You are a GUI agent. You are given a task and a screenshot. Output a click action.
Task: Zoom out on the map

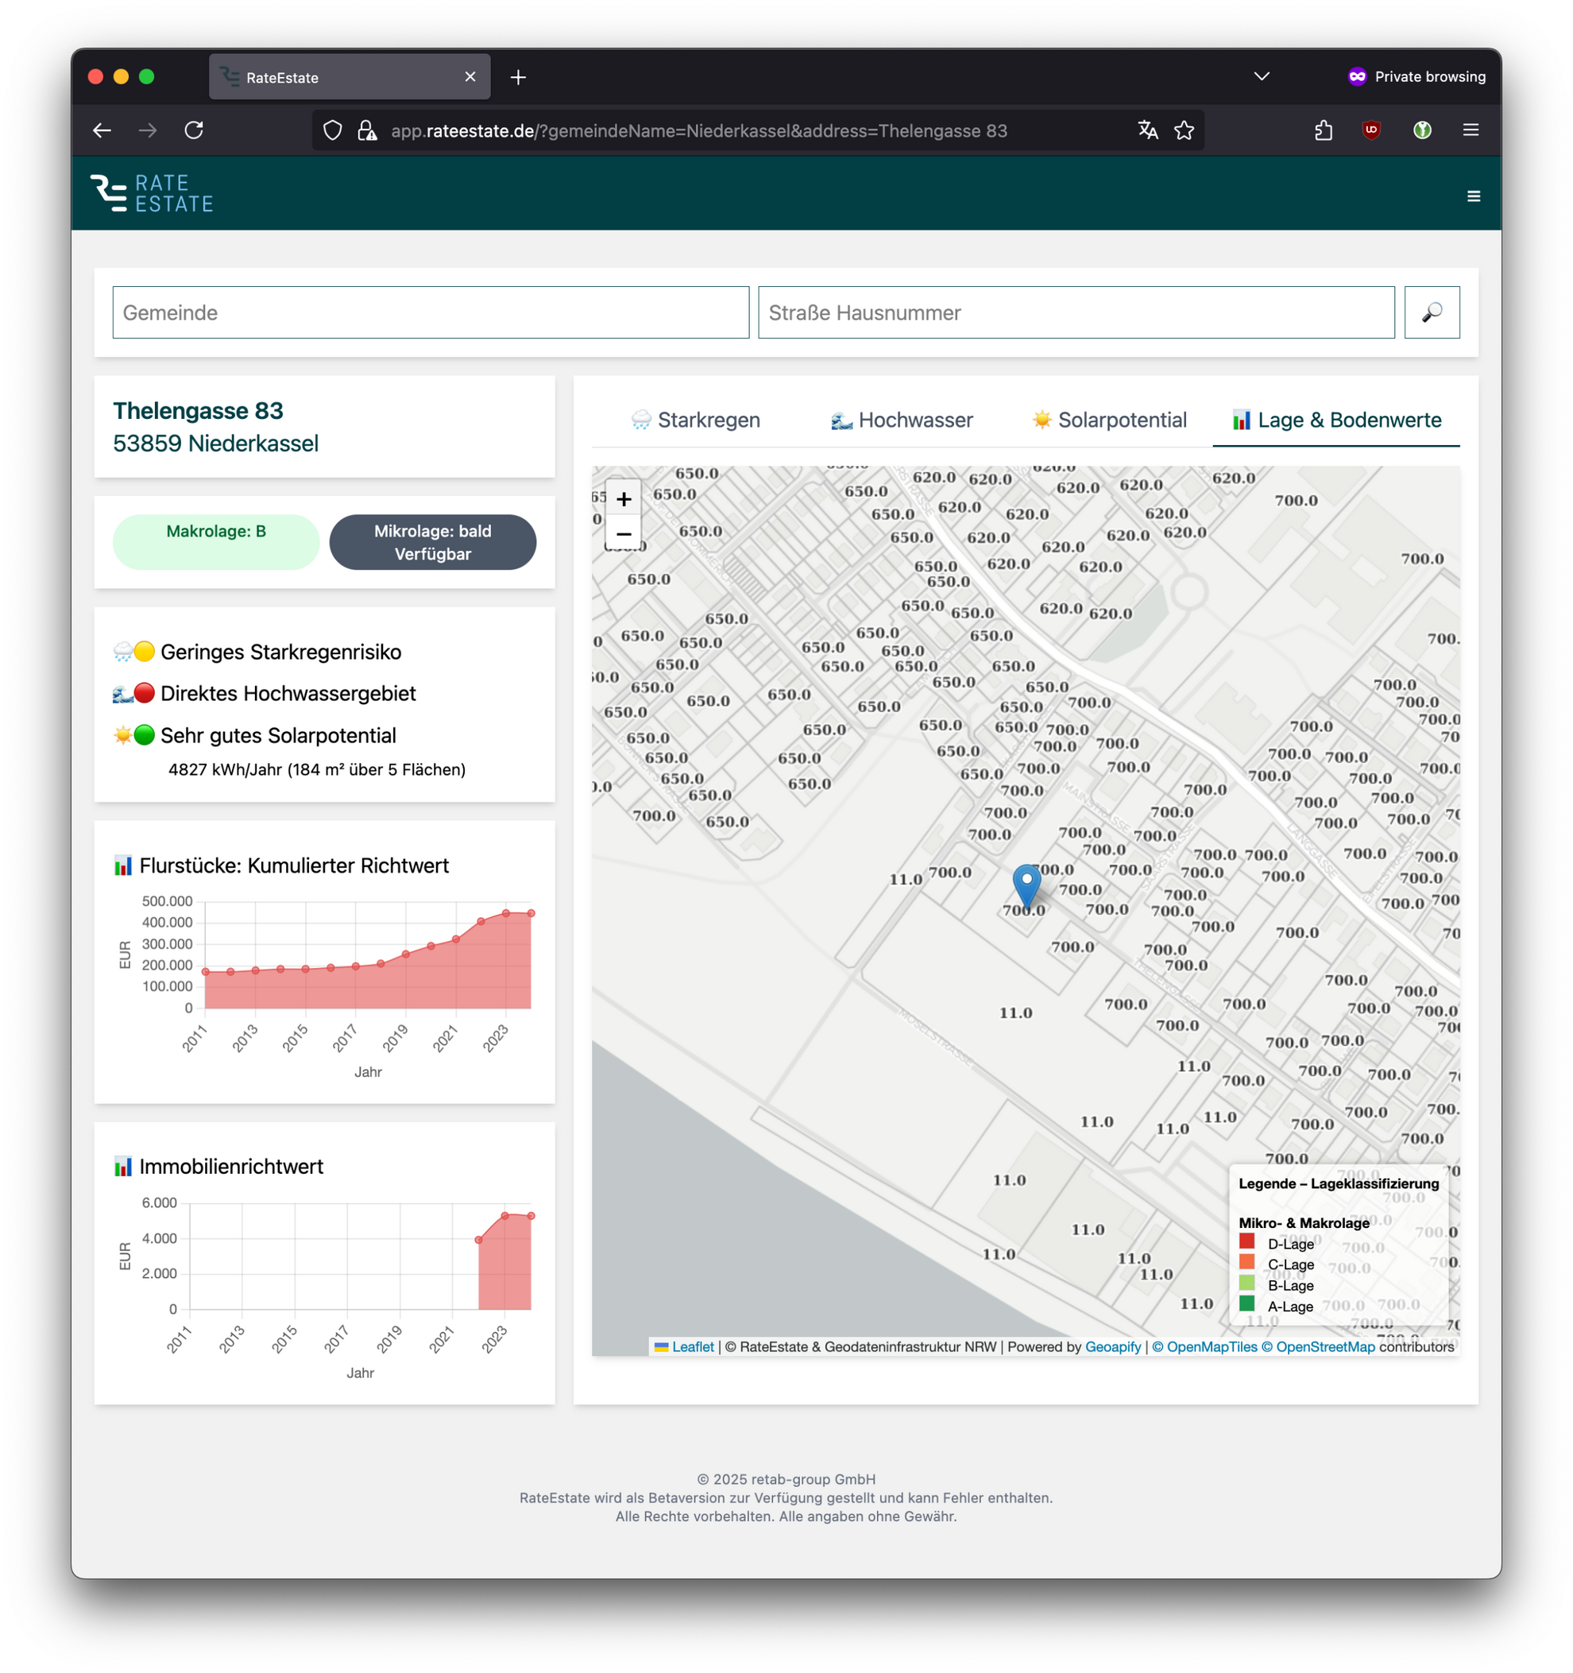click(624, 534)
